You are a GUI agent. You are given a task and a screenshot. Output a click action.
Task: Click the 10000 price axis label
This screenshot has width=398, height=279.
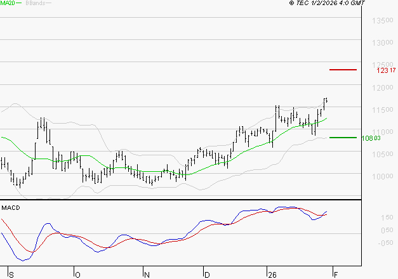(383, 176)
